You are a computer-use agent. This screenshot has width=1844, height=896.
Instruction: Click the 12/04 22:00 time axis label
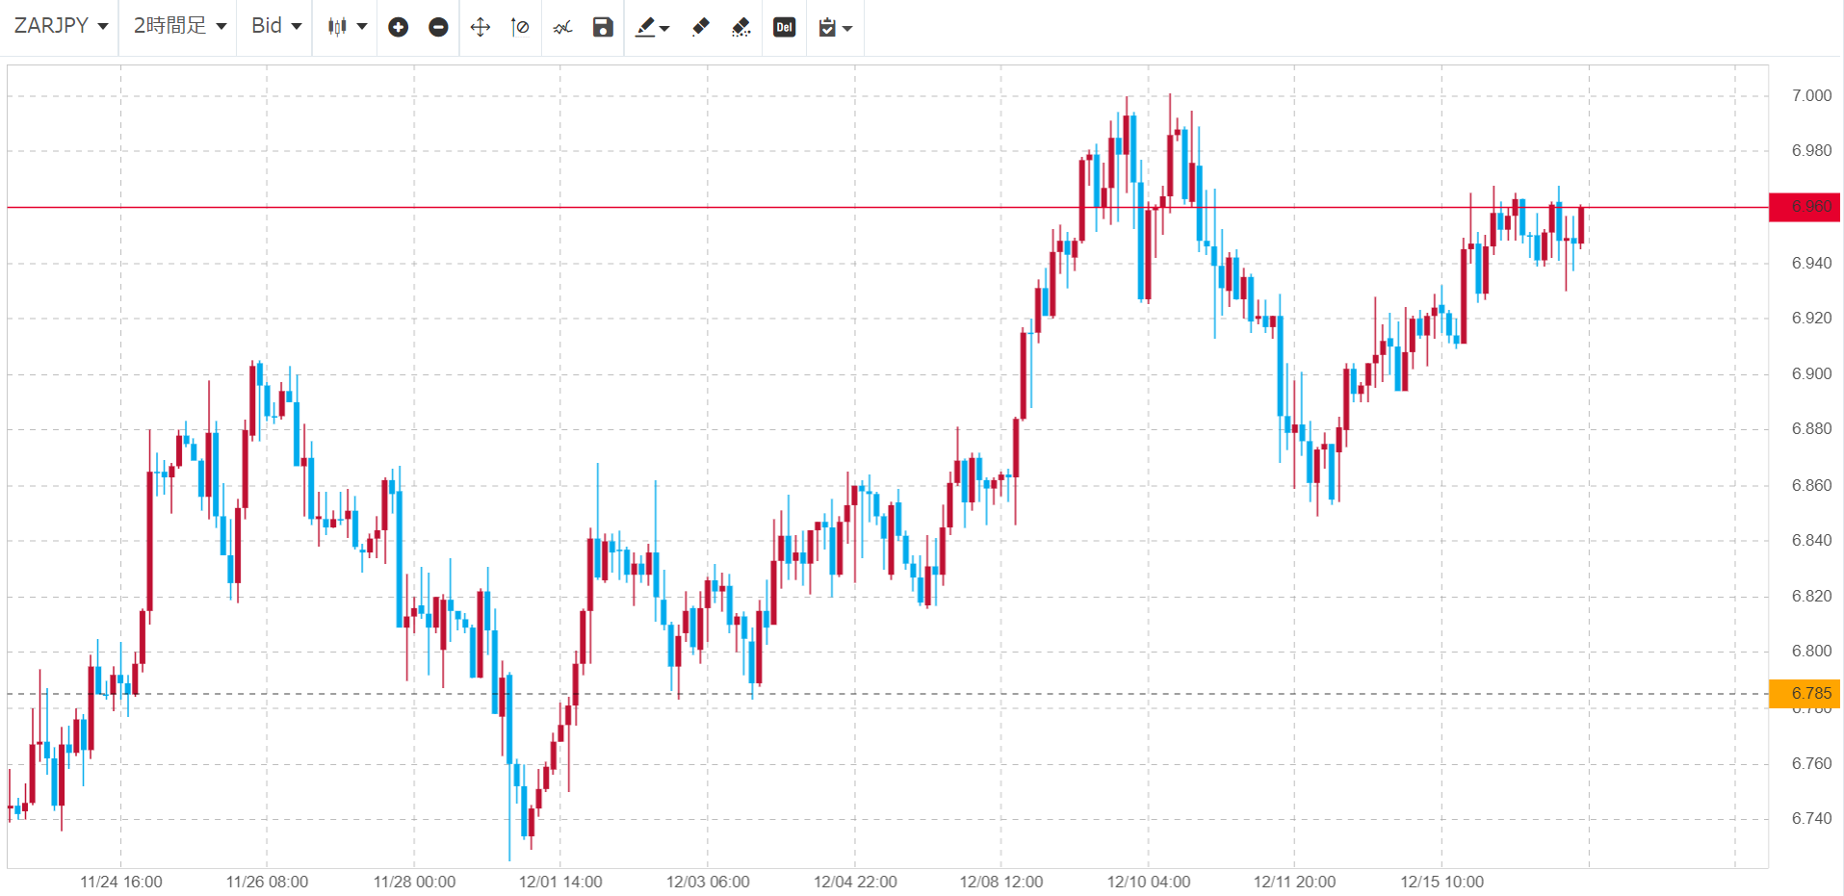coord(855,882)
